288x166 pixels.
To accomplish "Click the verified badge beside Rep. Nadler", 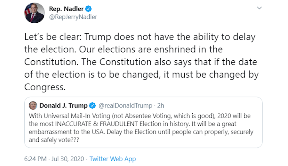I will click(88, 9).
